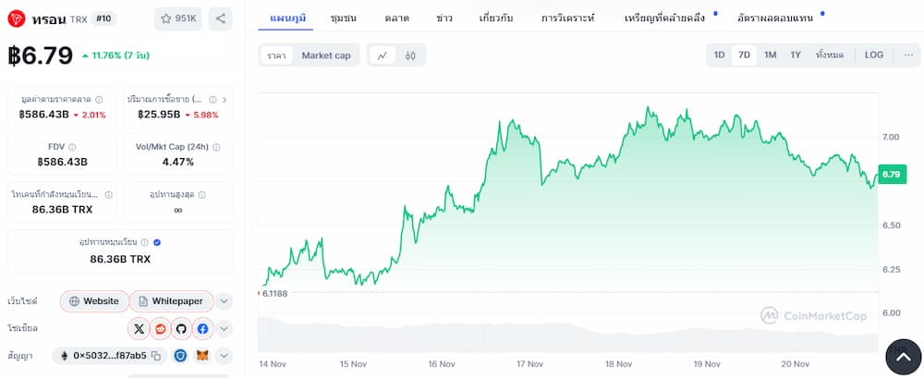Set chart range to 7D

744,55
